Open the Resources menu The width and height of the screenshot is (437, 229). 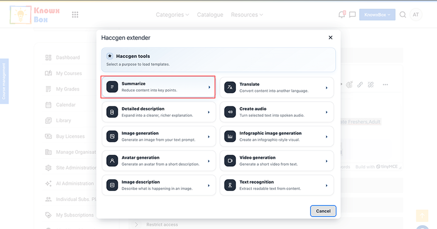247,15
